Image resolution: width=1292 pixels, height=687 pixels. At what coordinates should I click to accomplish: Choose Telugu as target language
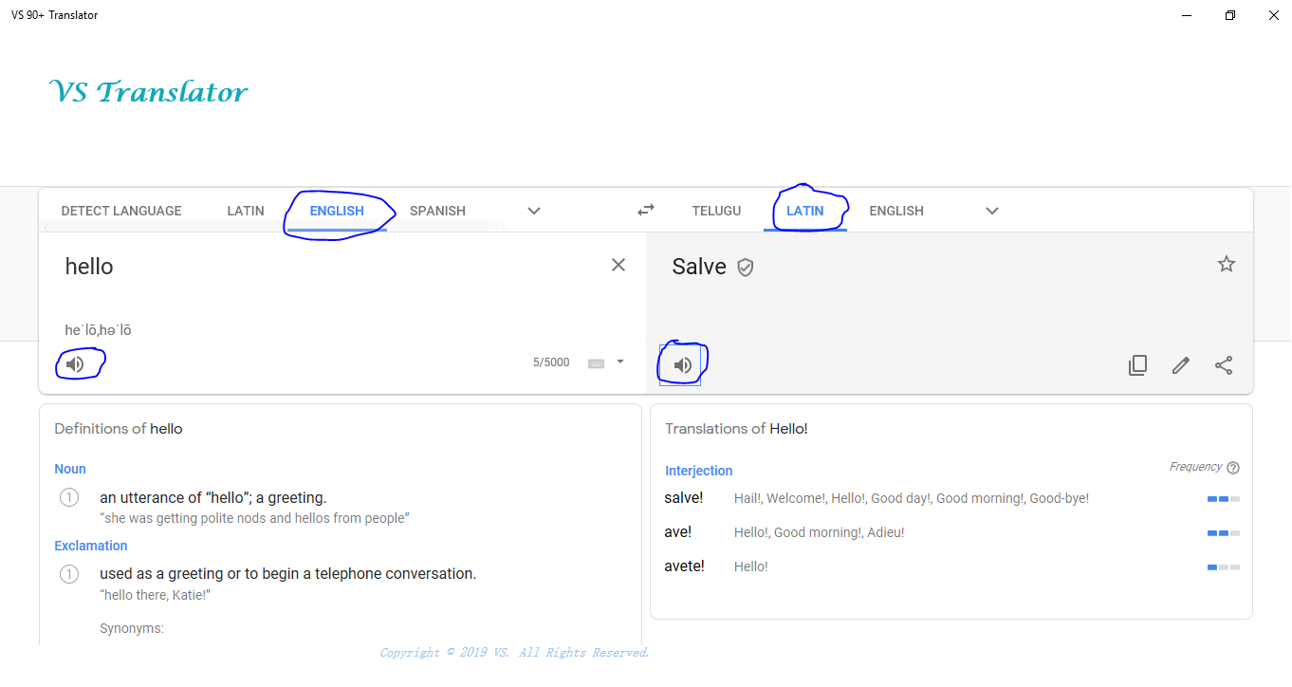(x=716, y=211)
